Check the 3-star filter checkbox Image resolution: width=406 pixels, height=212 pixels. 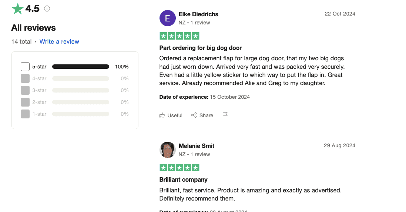[x=25, y=90]
